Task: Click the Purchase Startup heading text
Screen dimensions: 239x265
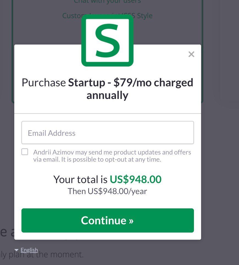Action: tap(107, 89)
